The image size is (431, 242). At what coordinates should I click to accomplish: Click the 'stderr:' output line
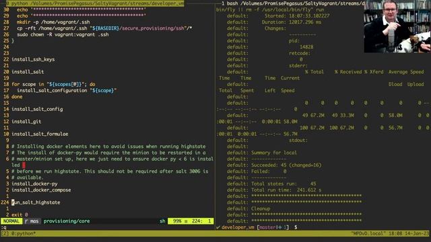298,66
